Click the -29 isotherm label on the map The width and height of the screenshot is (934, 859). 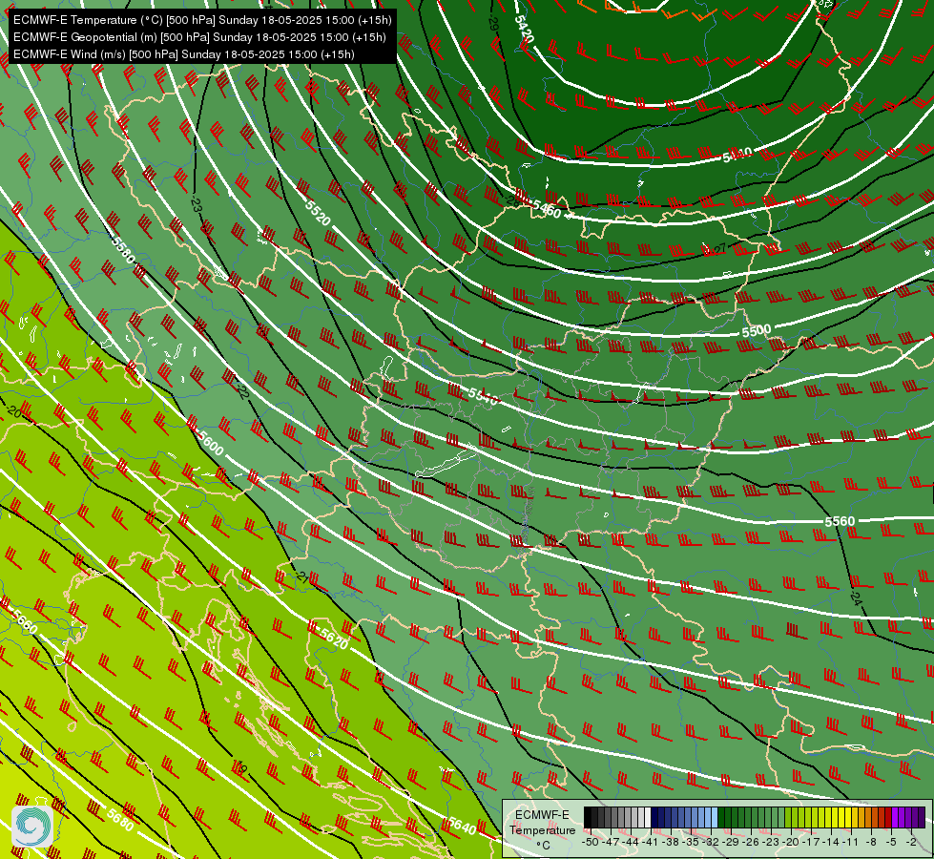(493, 24)
